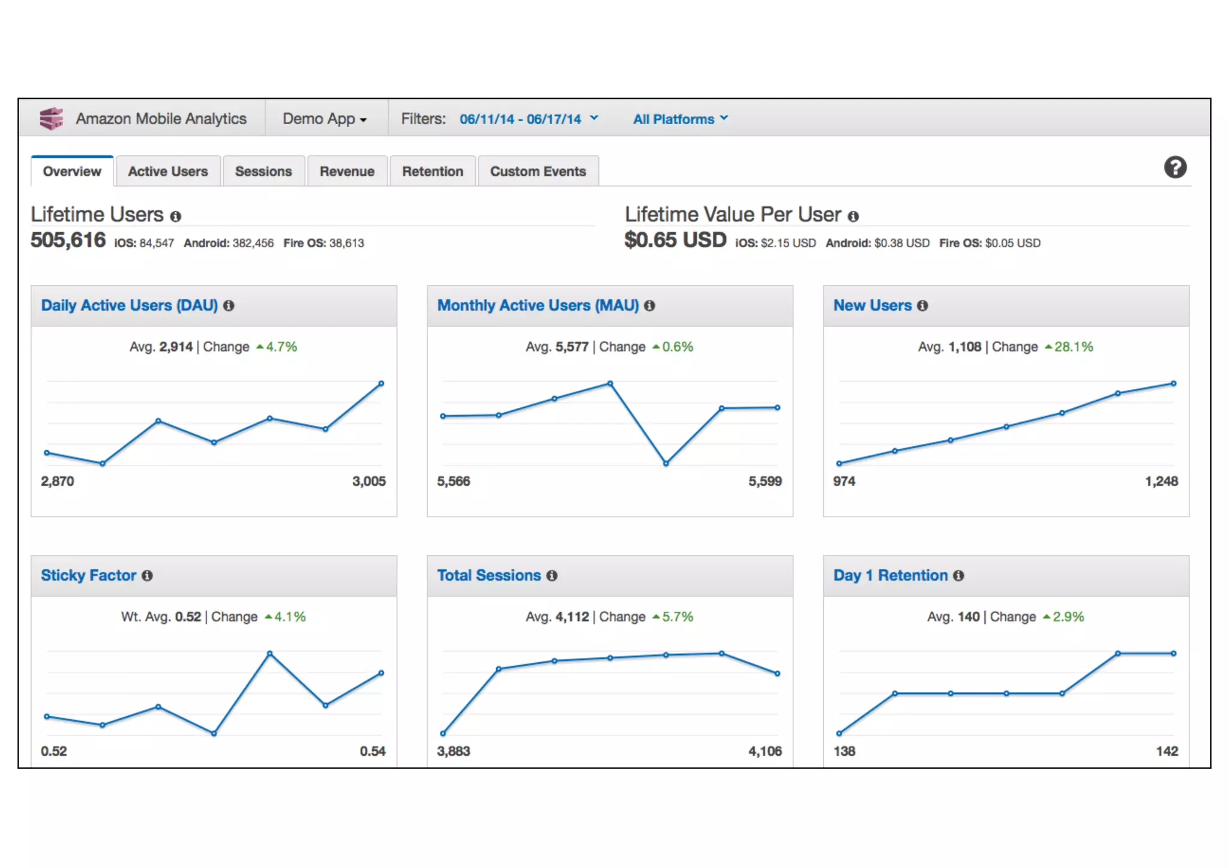Click the 28.1% change indicator on New Users
This screenshot has height=868, width=1229.
(1069, 347)
